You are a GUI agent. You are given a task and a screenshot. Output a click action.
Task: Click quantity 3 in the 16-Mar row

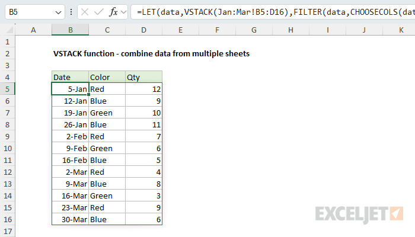pyautogui.click(x=143, y=196)
